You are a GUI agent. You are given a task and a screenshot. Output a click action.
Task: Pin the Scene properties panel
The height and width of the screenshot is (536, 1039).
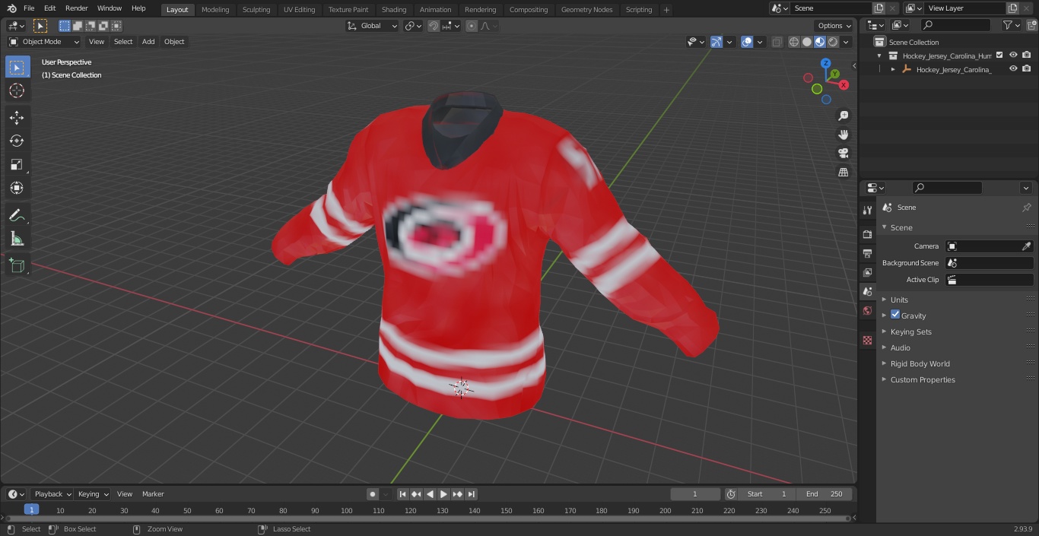[x=1026, y=208]
